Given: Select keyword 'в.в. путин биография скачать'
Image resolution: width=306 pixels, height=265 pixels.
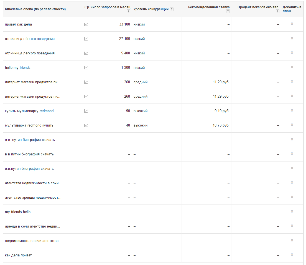Looking at the screenshot, I should point(30,140).
